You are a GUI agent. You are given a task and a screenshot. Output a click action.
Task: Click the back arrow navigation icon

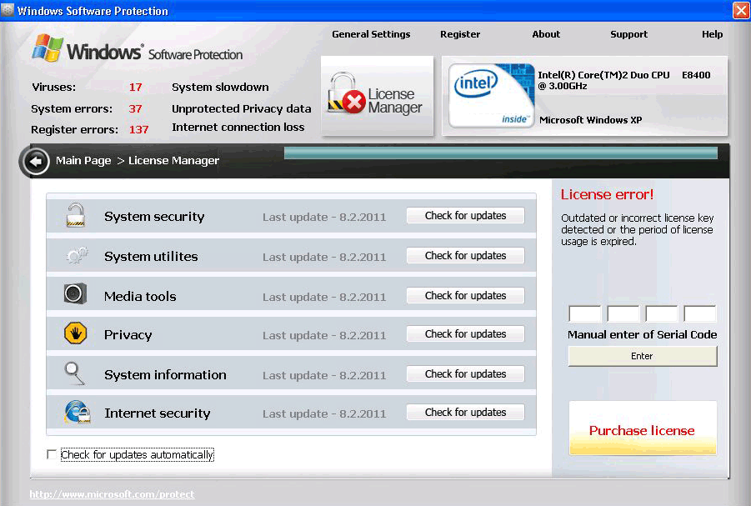pos(35,160)
